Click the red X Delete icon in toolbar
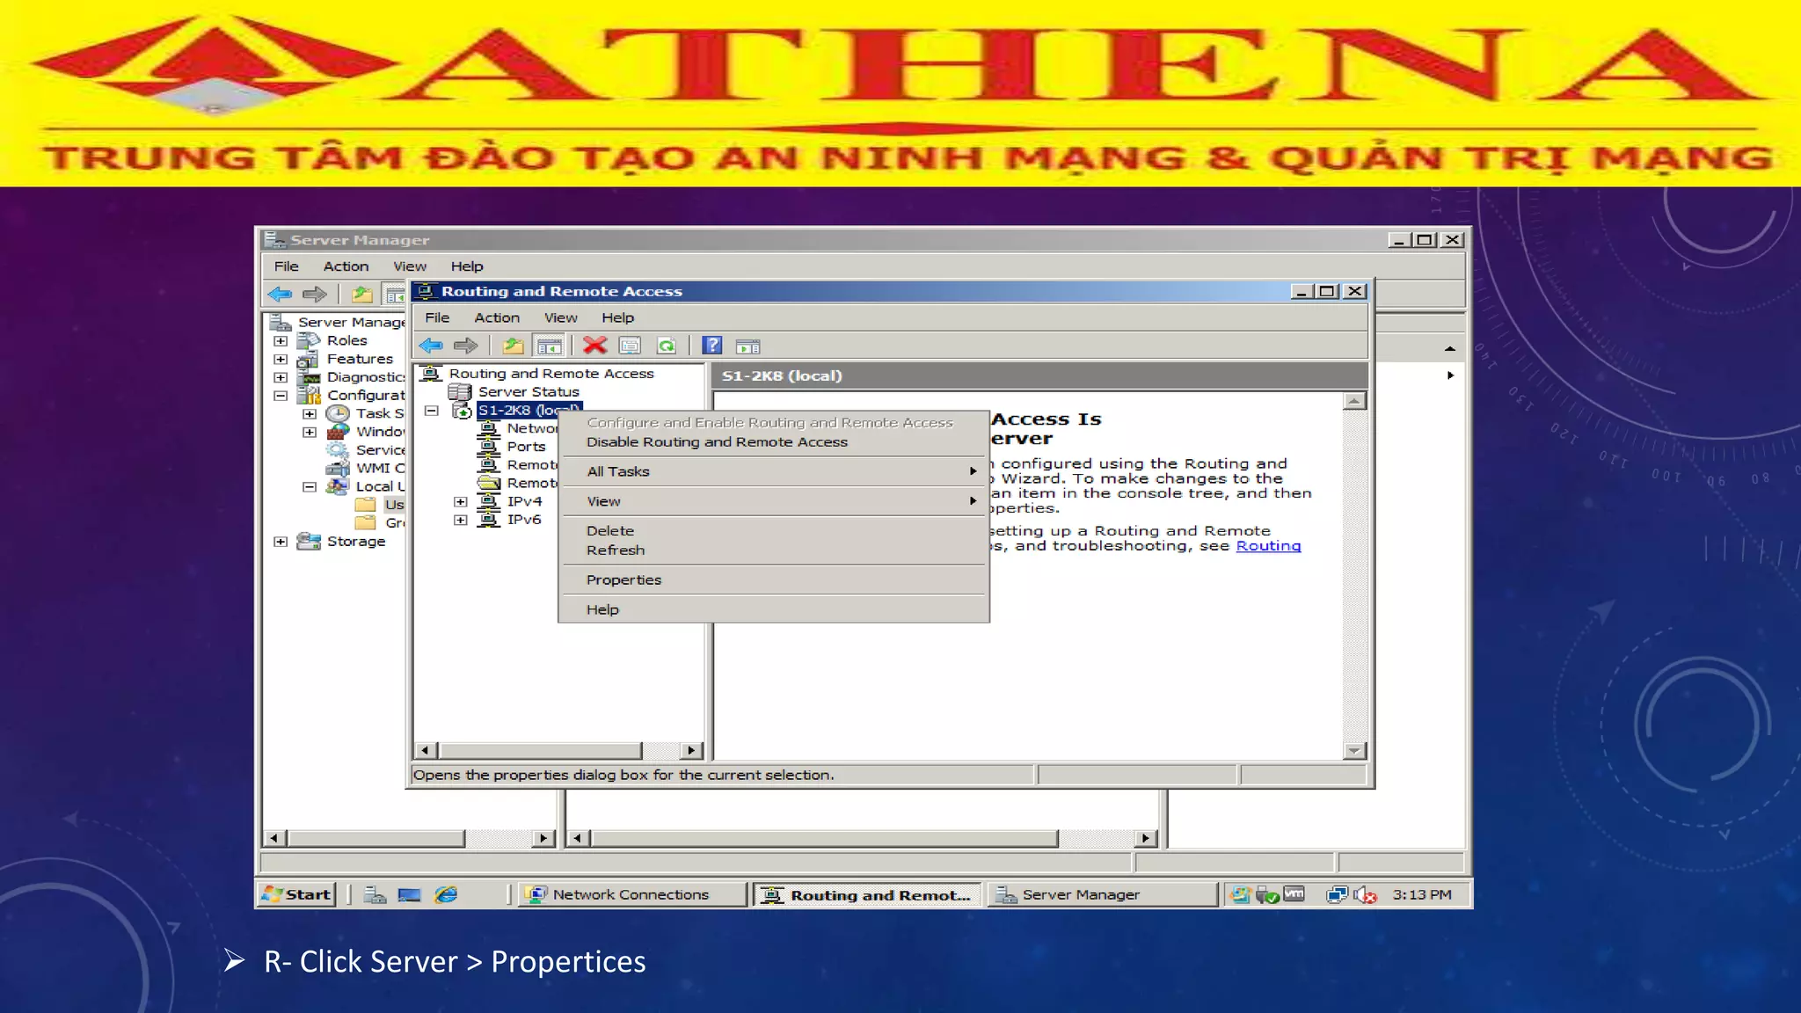Image resolution: width=1801 pixels, height=1013 pixels. (x=595, y=346)
